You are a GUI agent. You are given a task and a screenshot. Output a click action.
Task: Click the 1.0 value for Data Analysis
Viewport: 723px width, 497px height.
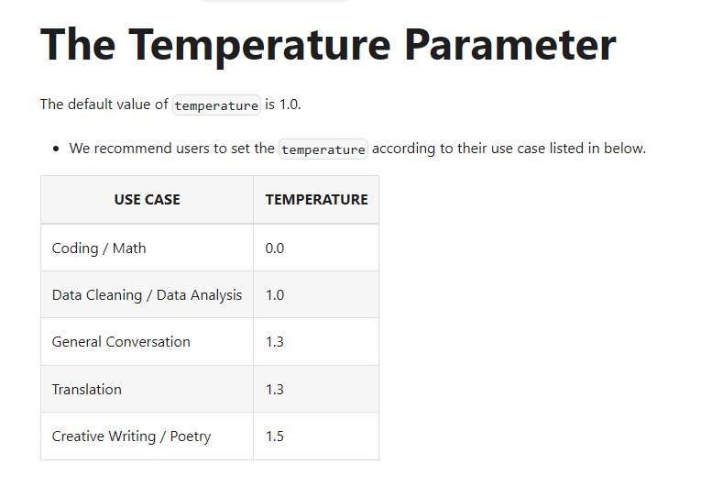[x=274, y=295]
